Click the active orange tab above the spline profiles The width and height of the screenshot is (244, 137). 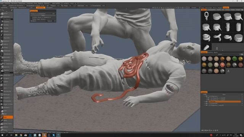pyautogui.click(x=204, y=10)
